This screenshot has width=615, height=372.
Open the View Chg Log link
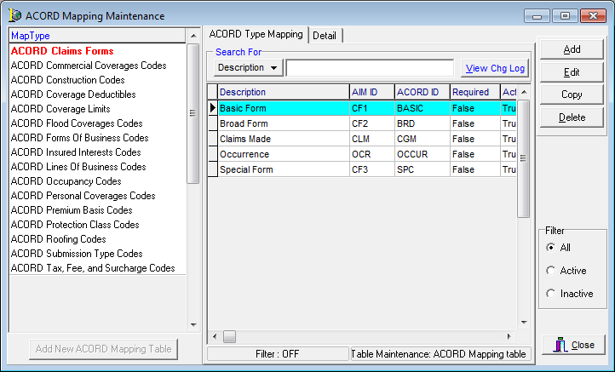[495, 68]
